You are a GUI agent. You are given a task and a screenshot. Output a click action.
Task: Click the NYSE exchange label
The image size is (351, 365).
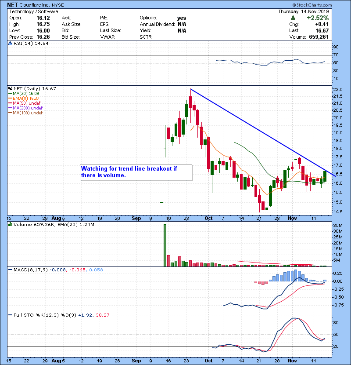[57, 5]
